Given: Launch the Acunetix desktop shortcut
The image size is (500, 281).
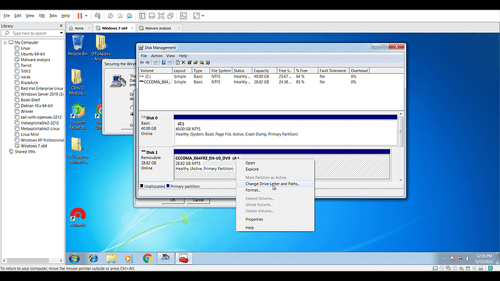Looking at the screenshot, I should tap(78, 217).
